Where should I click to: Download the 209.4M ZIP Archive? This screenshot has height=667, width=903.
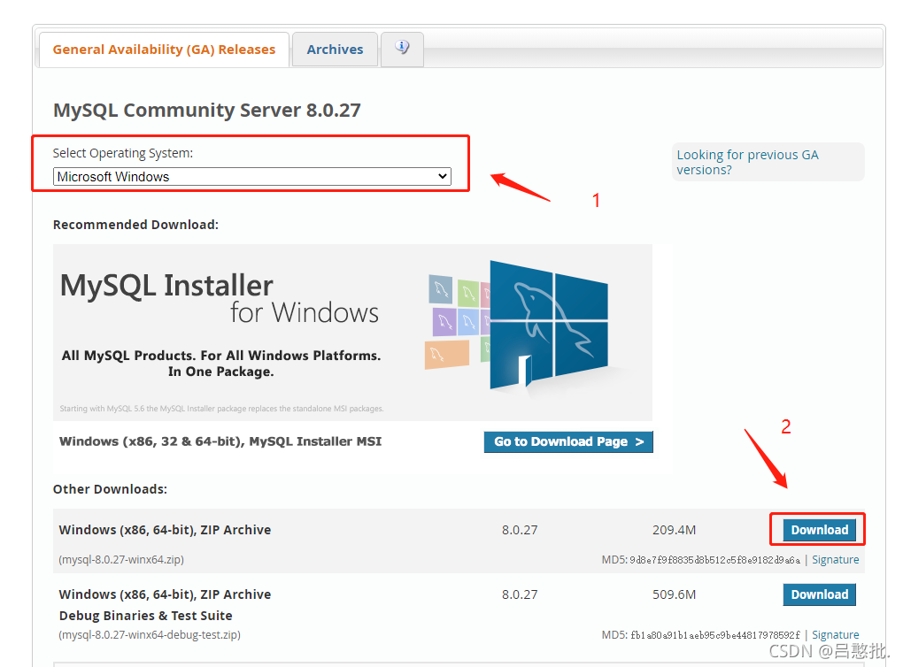(x=819, y=530)
